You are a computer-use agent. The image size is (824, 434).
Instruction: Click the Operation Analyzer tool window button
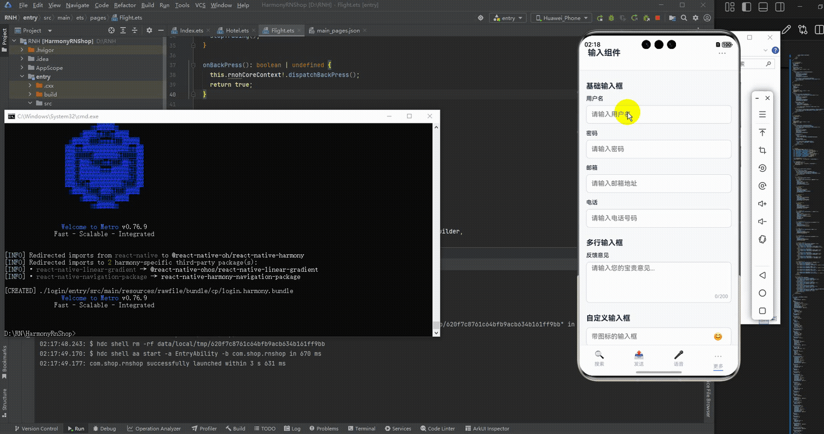tap(154, 429)
